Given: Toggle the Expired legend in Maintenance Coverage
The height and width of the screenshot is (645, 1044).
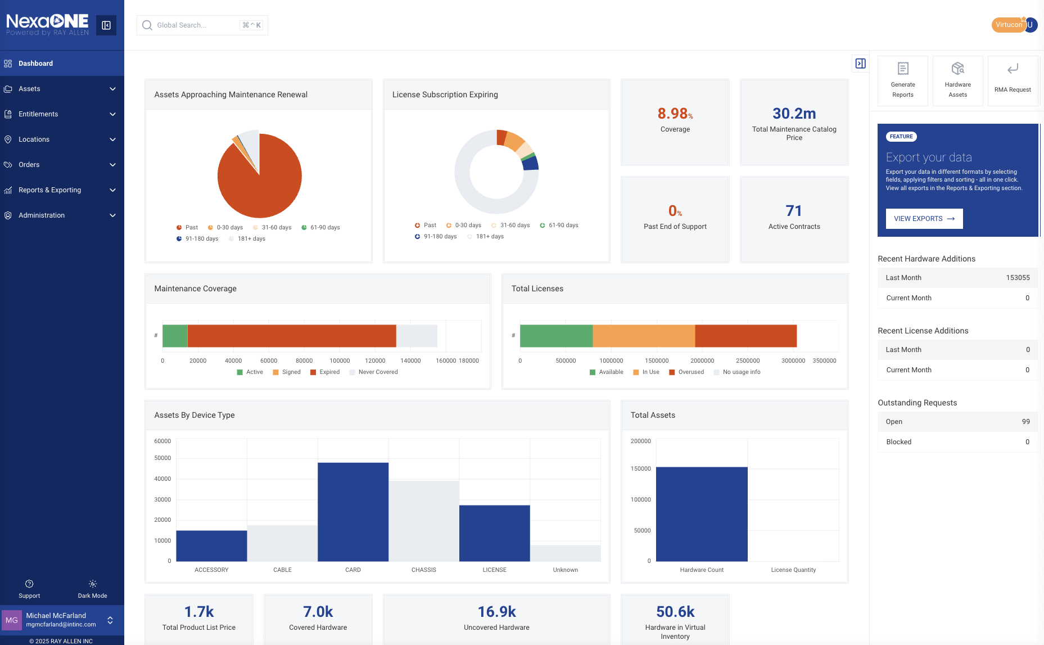Looking at the screenshot, I should (324, 372).
